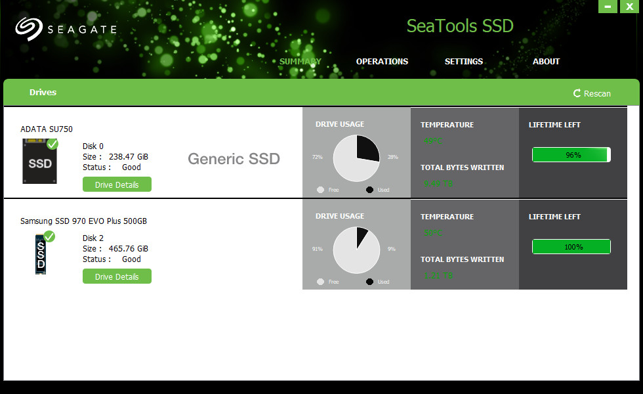Click the Seagate logo
The width and height of the screenshot is (643, 394).
point(66,29)
